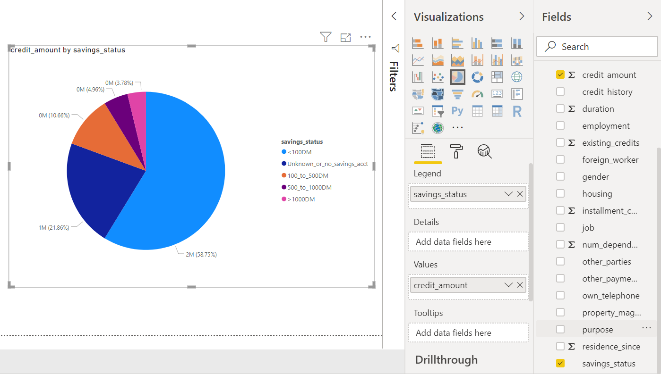Select the R script visual
Screen dimensions: 661x374
(x=517, y=111)
